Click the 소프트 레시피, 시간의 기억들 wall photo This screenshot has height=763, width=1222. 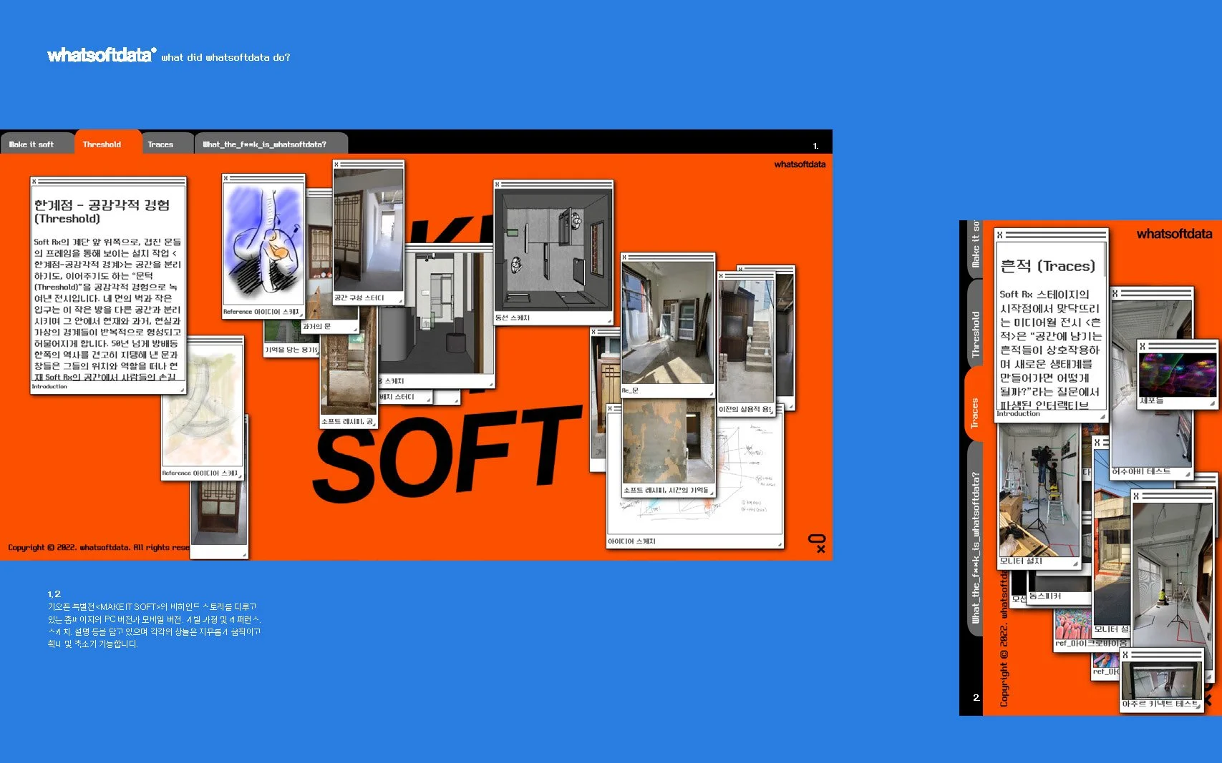tap(668, 442)
